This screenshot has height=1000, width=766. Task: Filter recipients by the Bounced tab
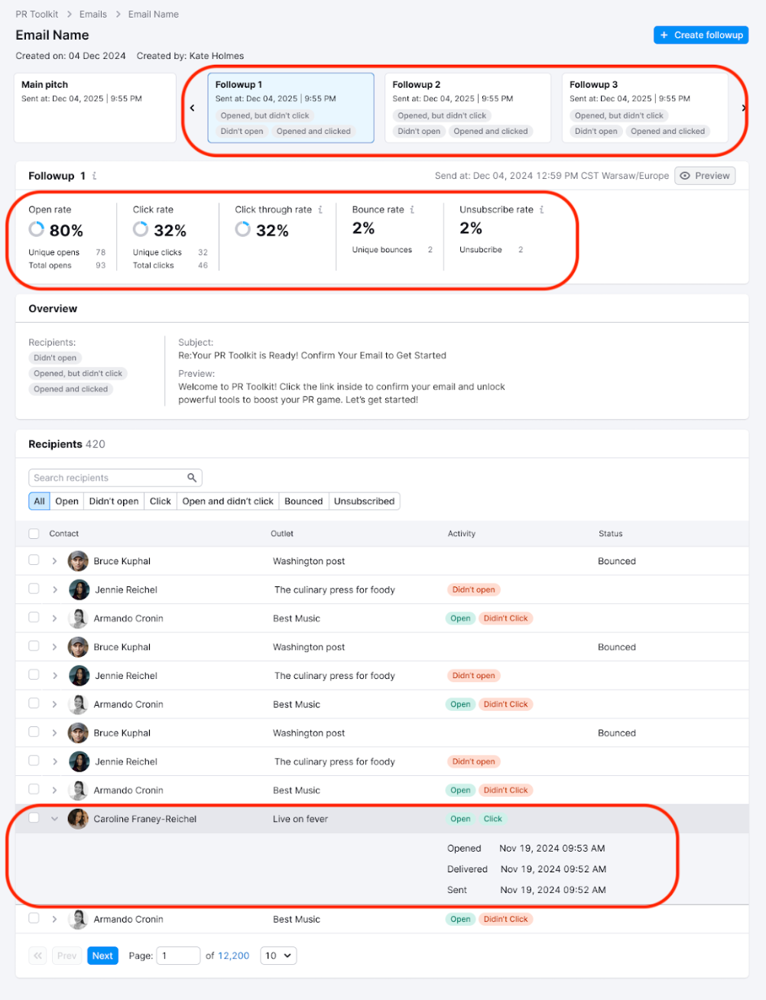pos(303,502)
